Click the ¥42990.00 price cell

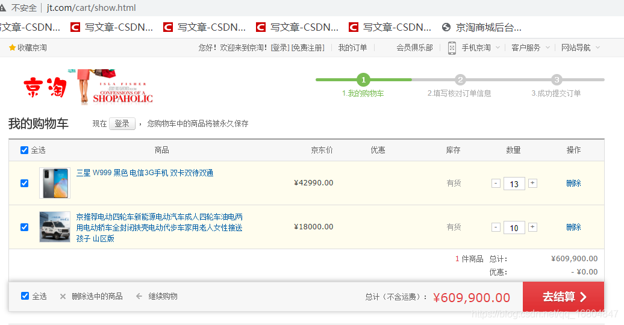(314, 182)
